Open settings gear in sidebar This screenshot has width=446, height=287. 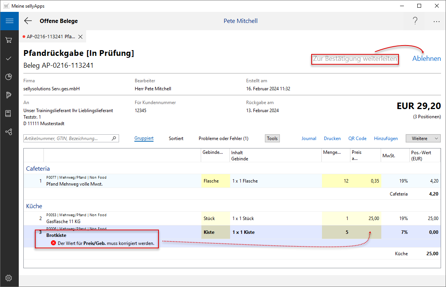[9, 278]
